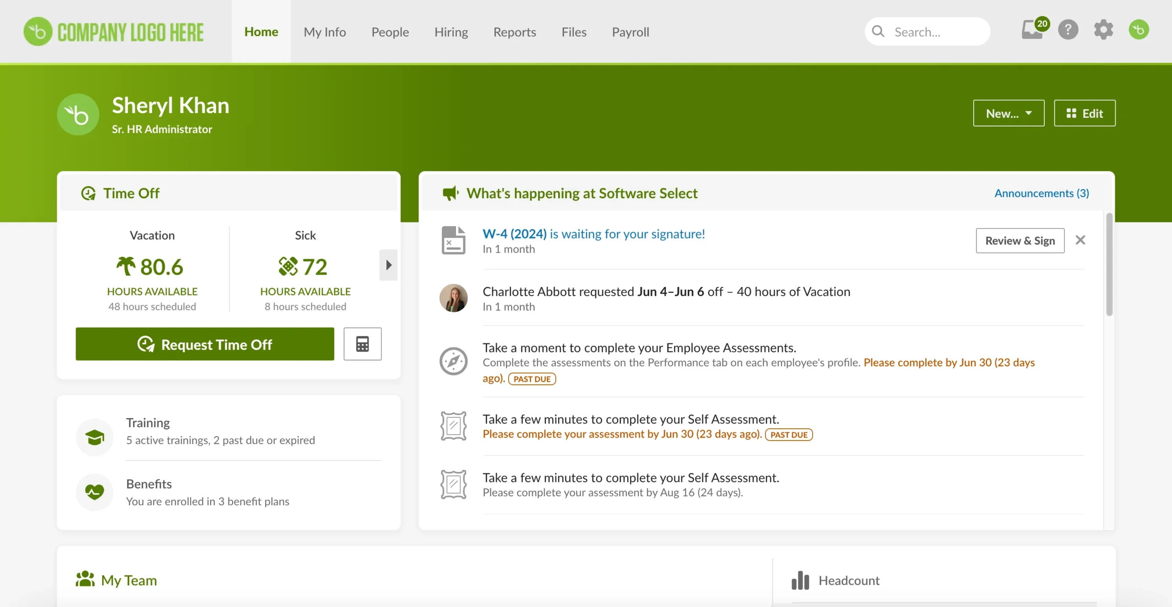Switch to the Reports tab
The width and height of the screenshot is (1172, 607).
click(x=515, y=32)
